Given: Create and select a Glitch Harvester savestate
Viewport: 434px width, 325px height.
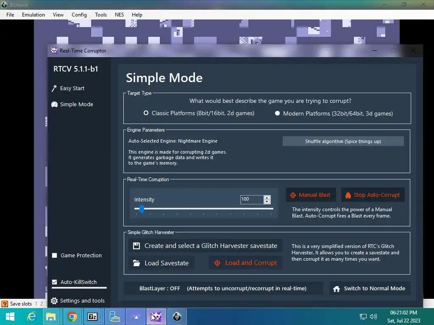Looking at the screenshot, I should coord(205,246).
